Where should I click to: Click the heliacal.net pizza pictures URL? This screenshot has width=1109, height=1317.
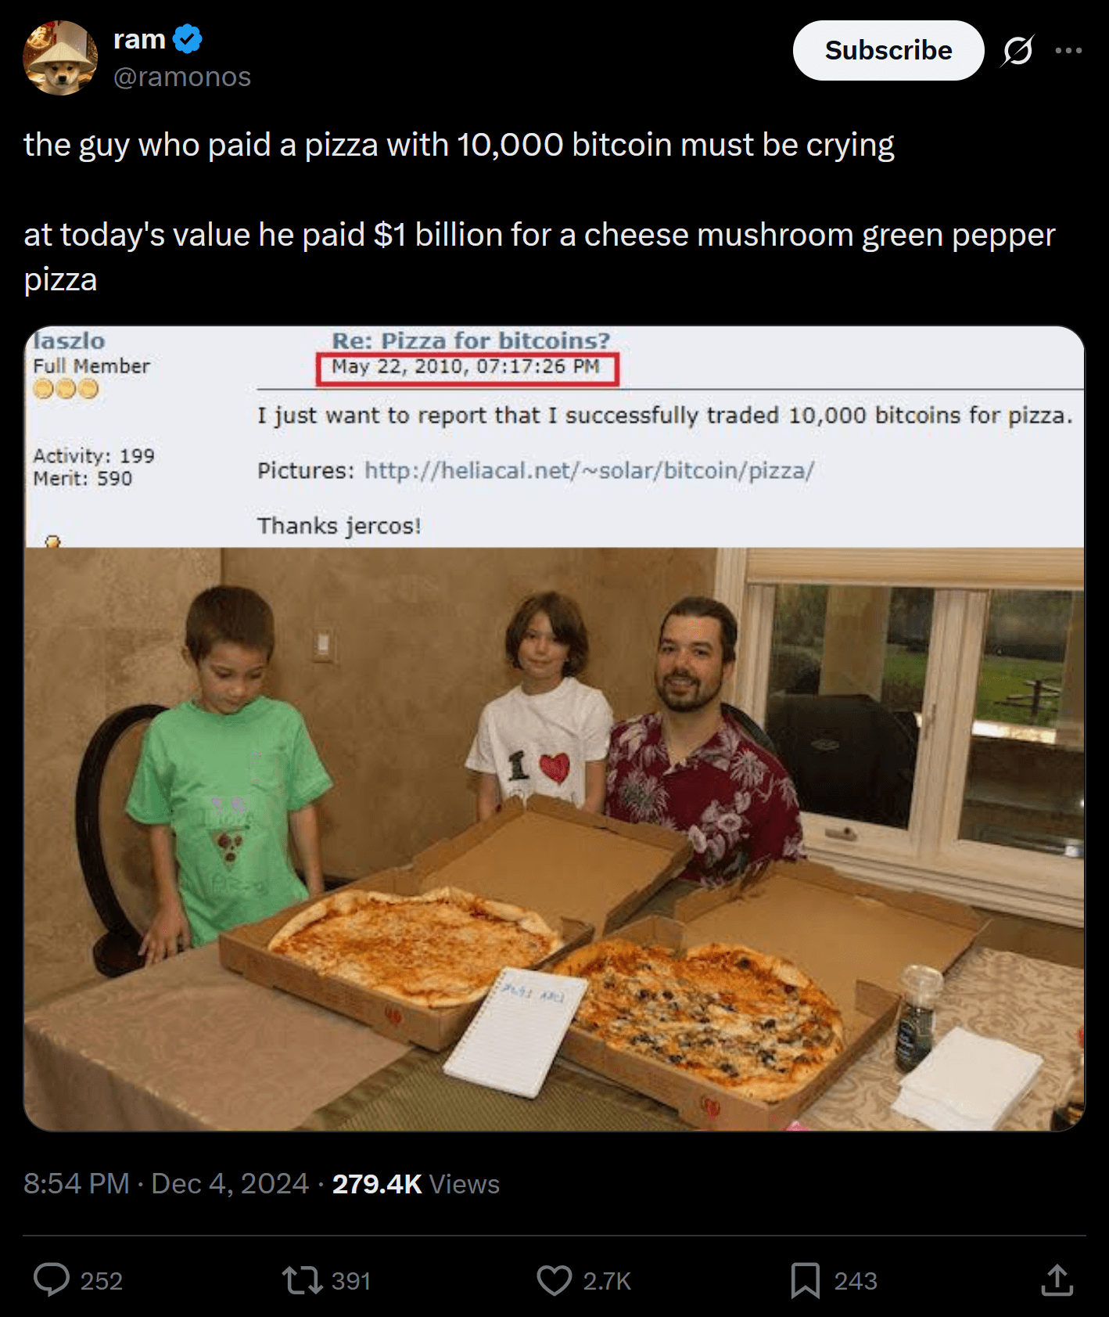589,470
